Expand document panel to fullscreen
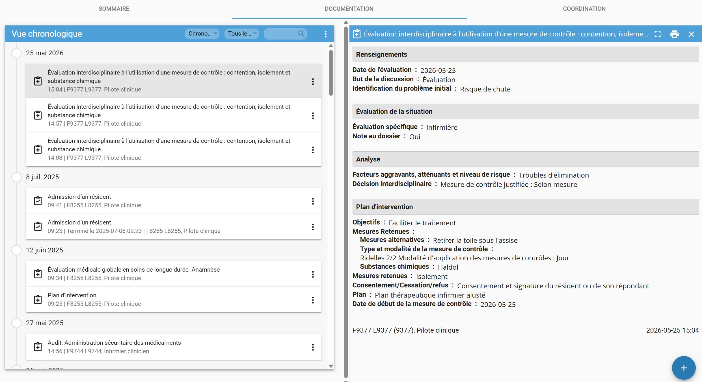Viewport: 702px width, 382px height. (658, 34)
